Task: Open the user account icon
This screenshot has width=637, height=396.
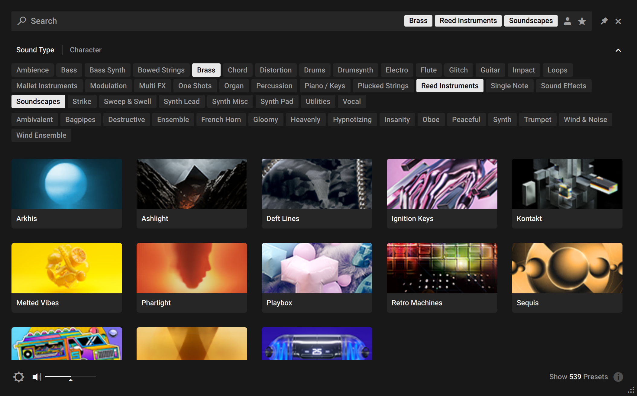Action: [567, 21]
